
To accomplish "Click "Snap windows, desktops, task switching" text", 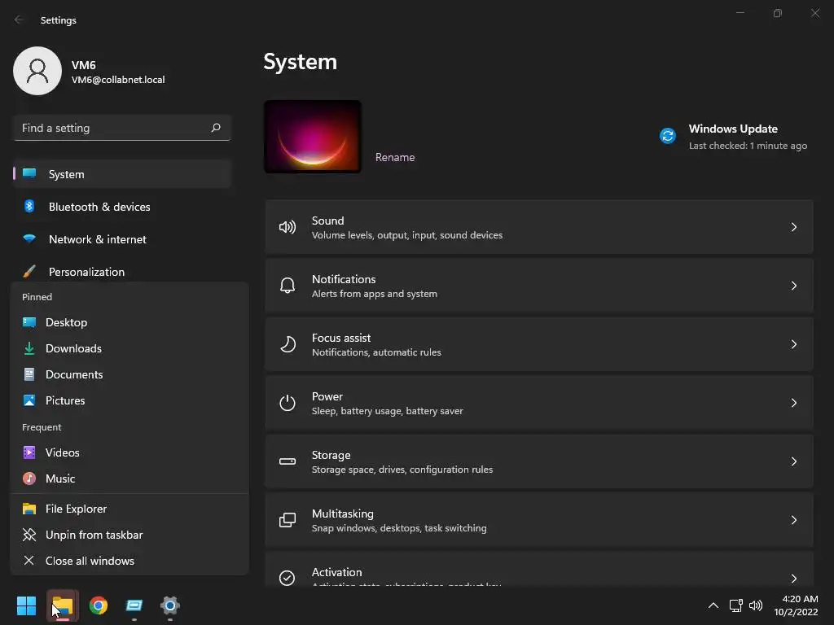I will pyautogui.click(x=399, y=527).
